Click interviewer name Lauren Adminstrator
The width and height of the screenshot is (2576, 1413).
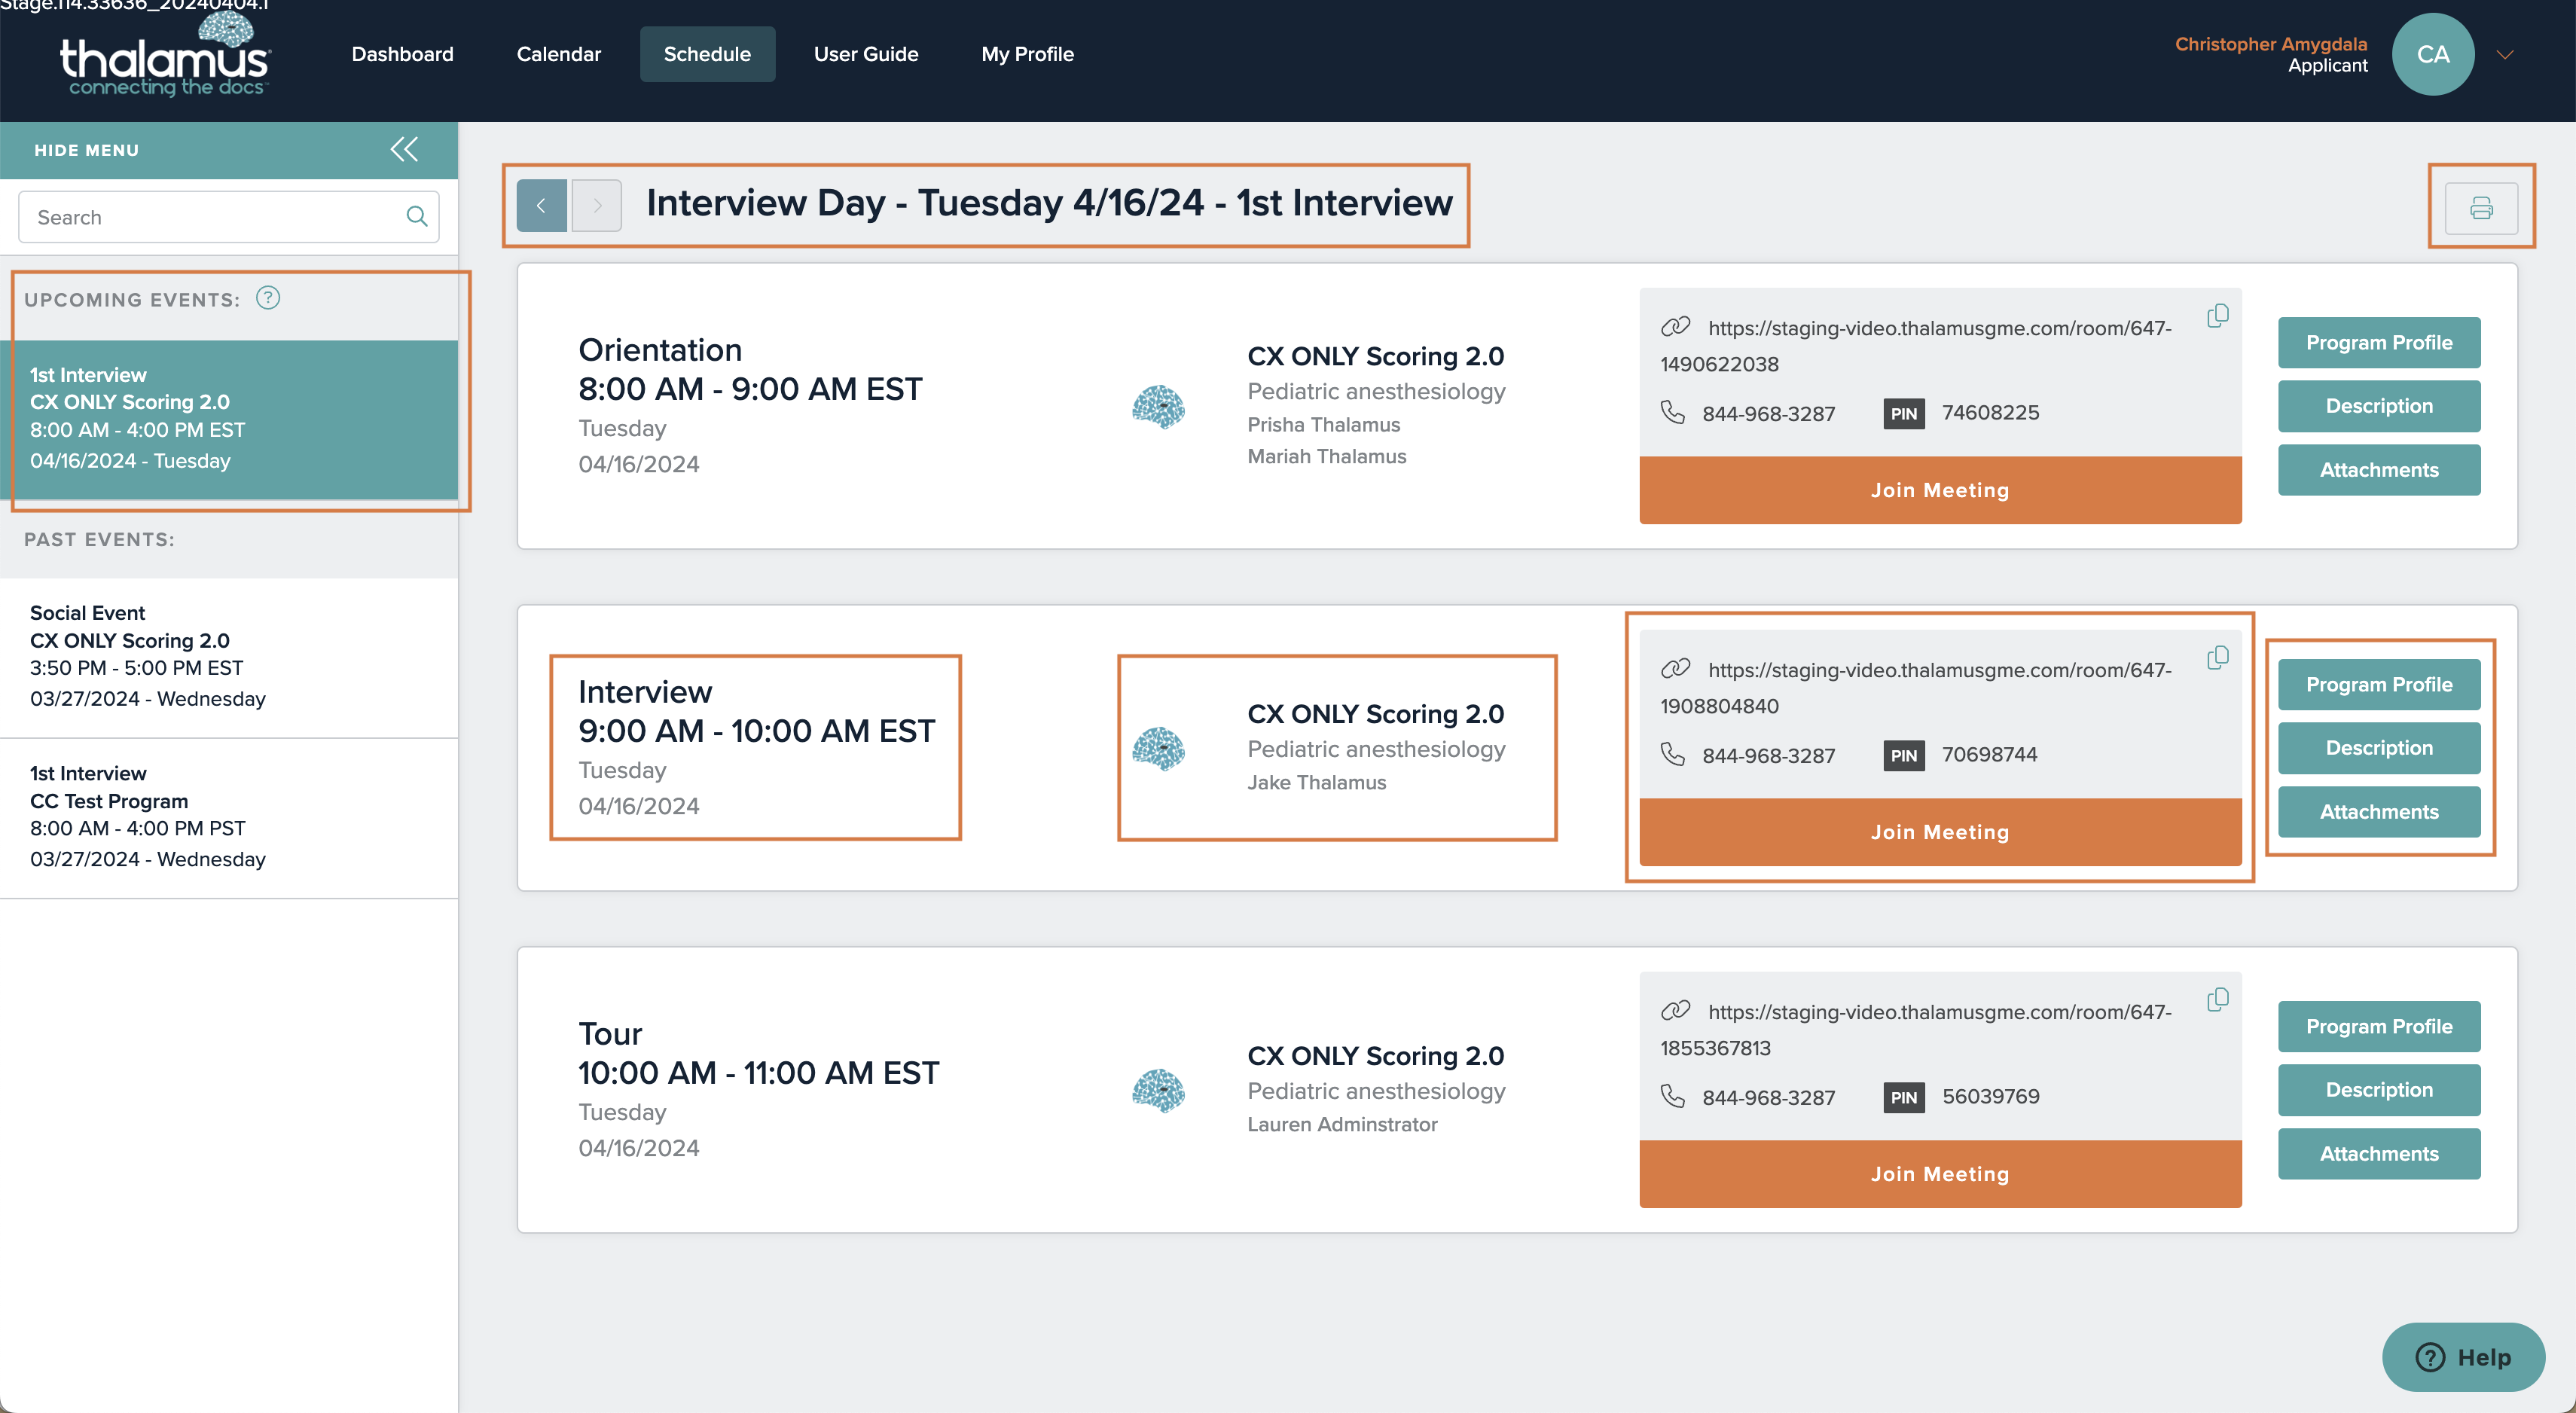pos(1342,1124)
